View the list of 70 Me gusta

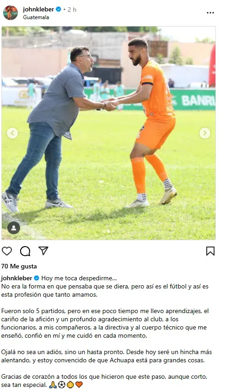click(x=19, y=266)
